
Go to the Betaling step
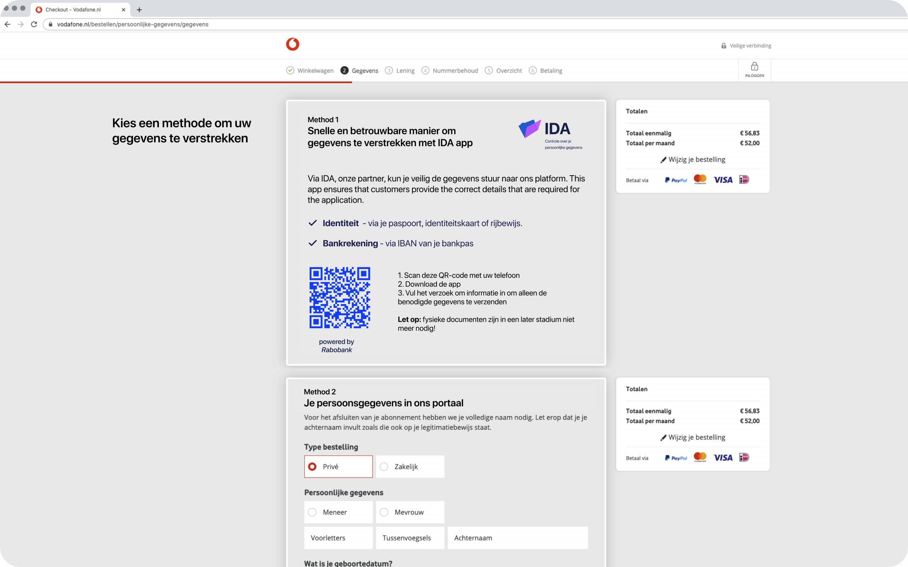[546, 71]
